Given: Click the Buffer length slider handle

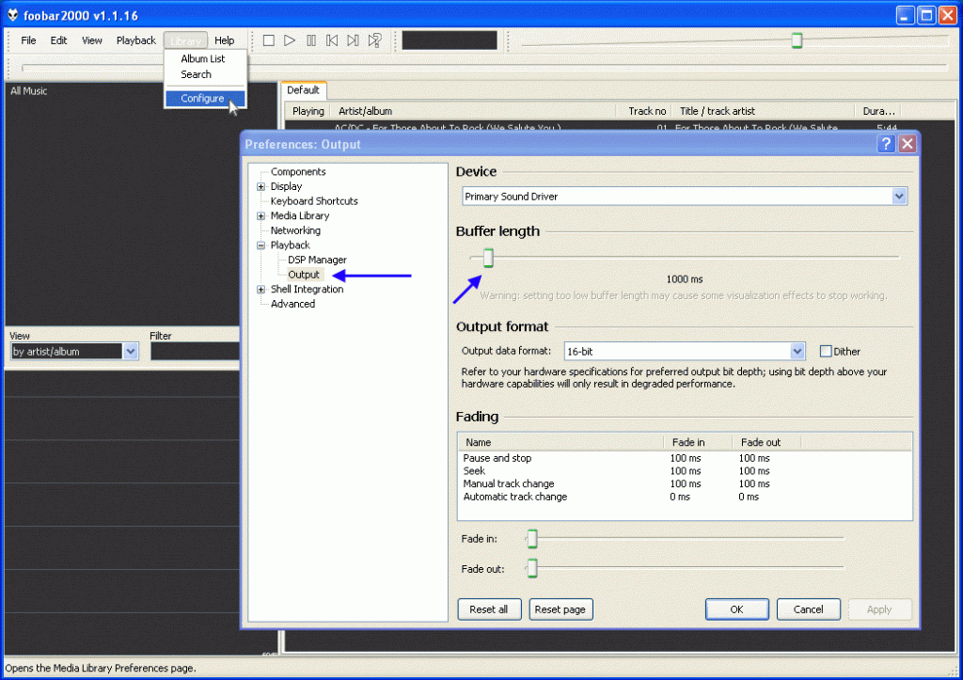Looking at the screenshot, I should point(487,258).
